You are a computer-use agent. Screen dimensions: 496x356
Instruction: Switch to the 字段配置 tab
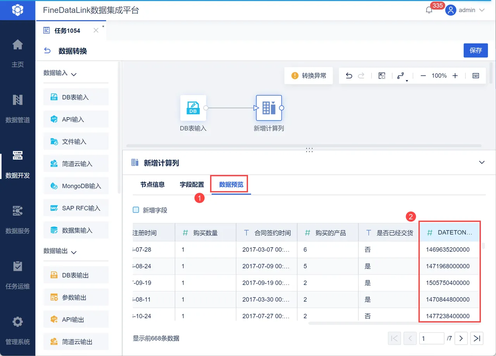[192, 185]
